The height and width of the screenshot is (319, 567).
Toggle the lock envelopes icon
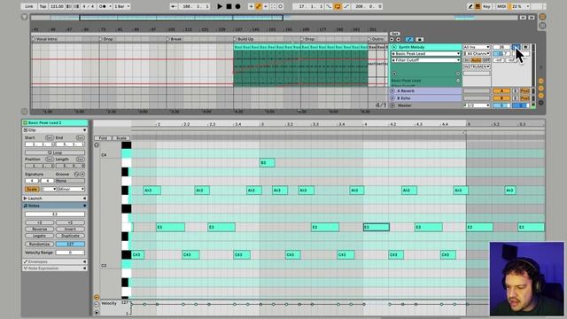[x=419, y=39]
